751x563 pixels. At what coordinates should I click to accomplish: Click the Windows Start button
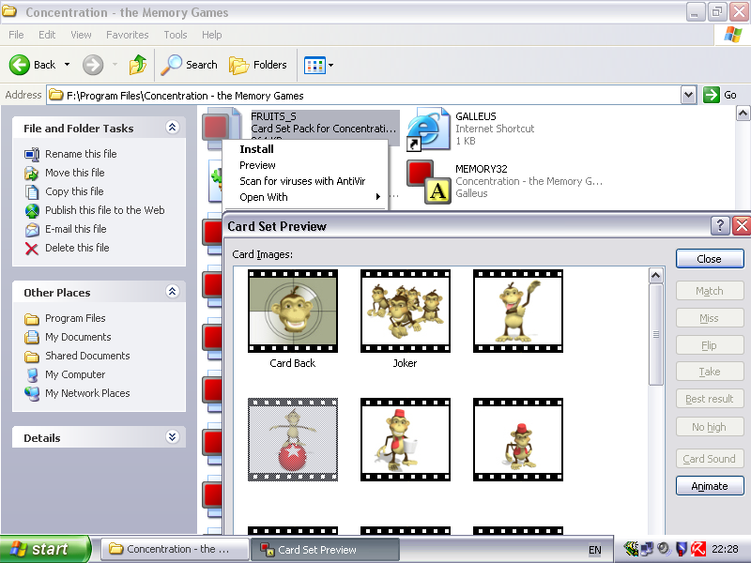coord(45,549)
